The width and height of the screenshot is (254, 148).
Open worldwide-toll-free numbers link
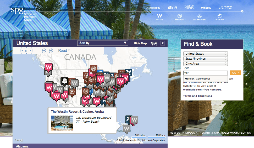pyautogui.click(x=203, y=90)
